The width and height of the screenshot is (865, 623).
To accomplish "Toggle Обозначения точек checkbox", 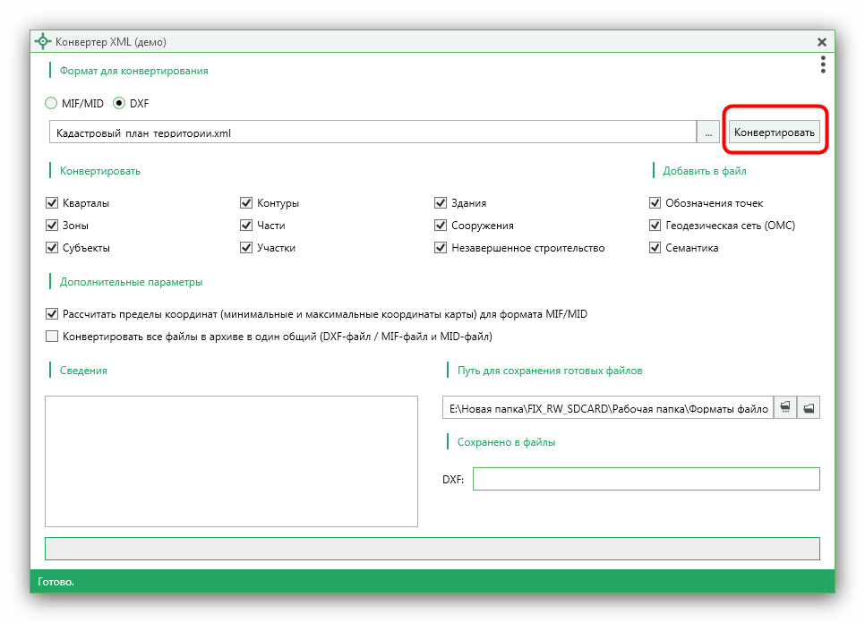I will [655, 203].
